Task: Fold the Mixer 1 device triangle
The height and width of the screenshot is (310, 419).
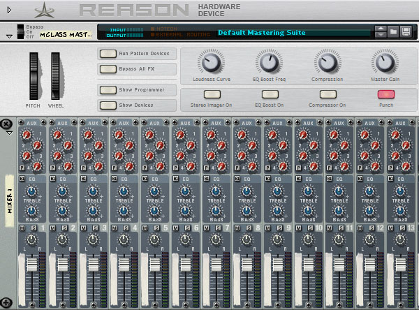Action: coord(9,133)
